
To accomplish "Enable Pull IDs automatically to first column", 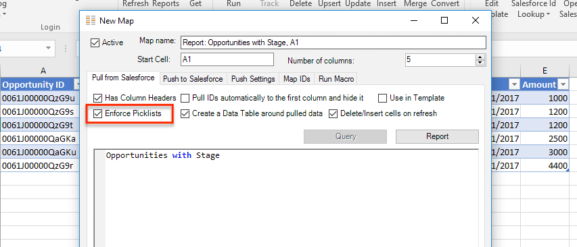I will click(x=185, y=98).
